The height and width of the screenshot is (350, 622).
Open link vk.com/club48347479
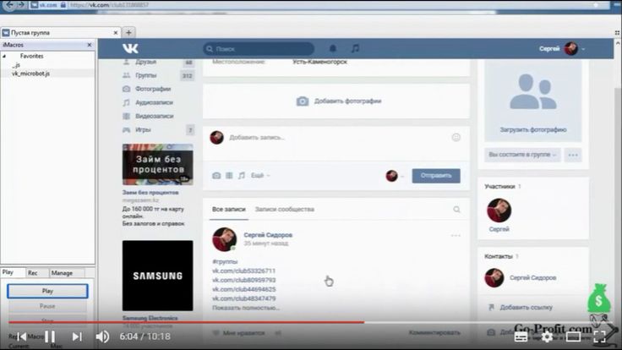pos(243,298)
